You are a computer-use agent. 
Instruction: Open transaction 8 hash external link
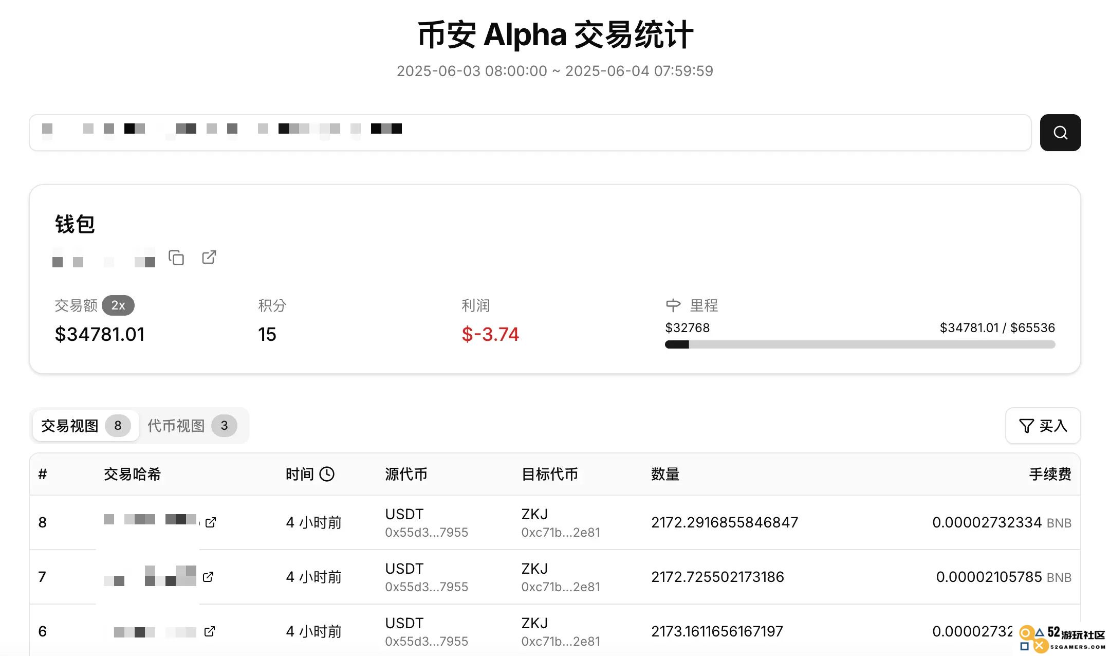coord(211,522)
